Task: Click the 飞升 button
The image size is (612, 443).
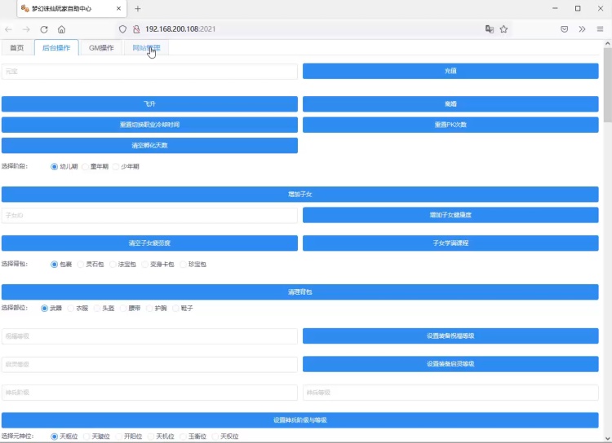Action: click(x=149, y=104)
